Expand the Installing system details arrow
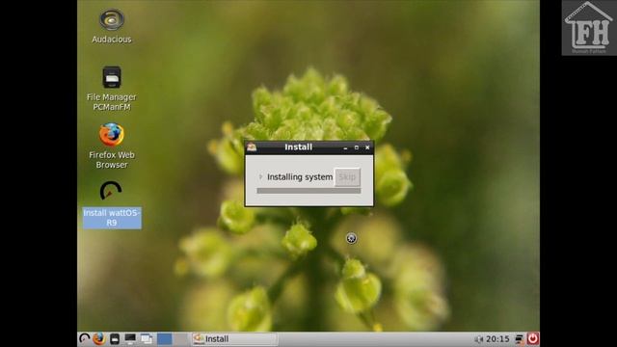 [260, 177]
